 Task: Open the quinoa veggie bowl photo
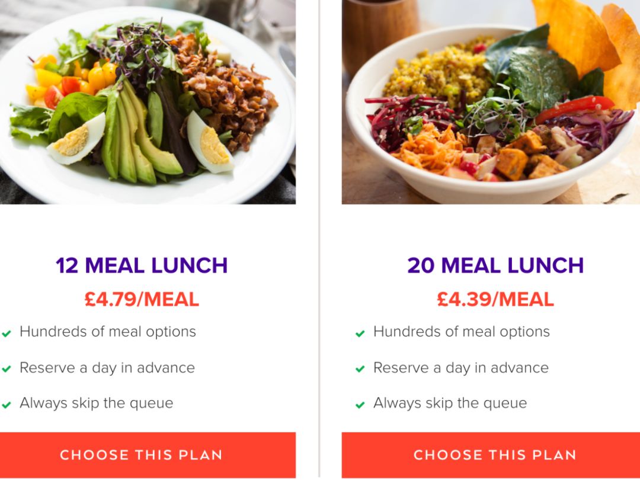pyautogui.click(x=491, y=101)
